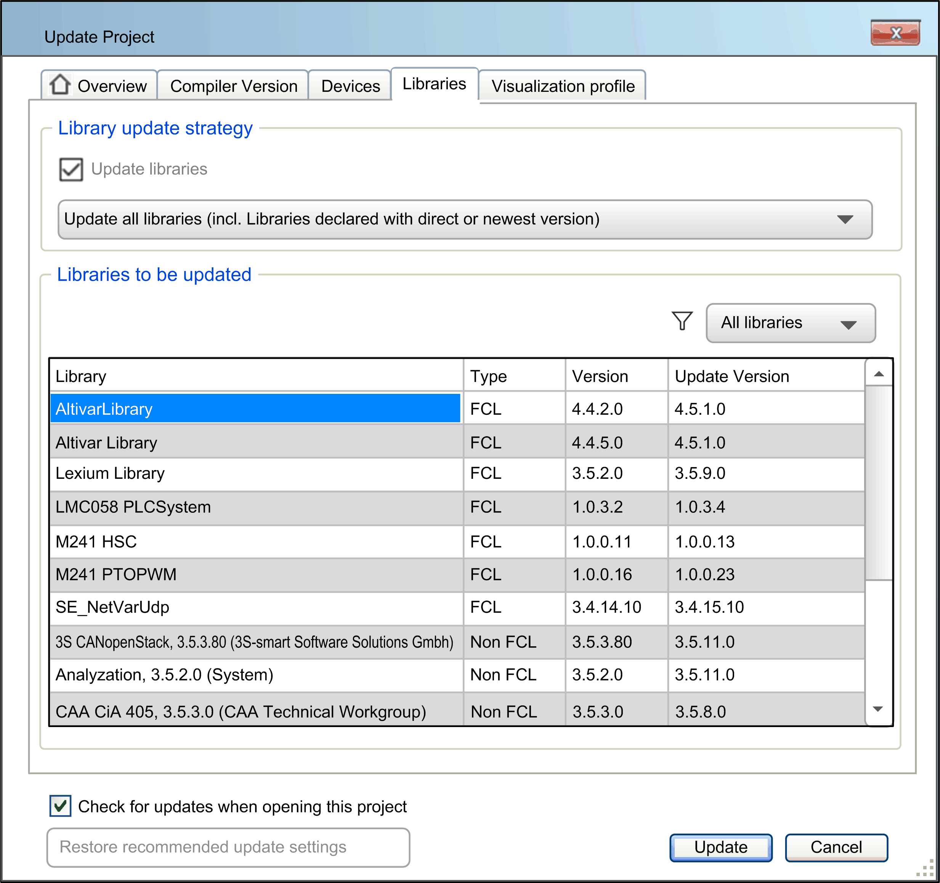Toggle the Update libraries checkbox
940x883 pixels.
71,169
